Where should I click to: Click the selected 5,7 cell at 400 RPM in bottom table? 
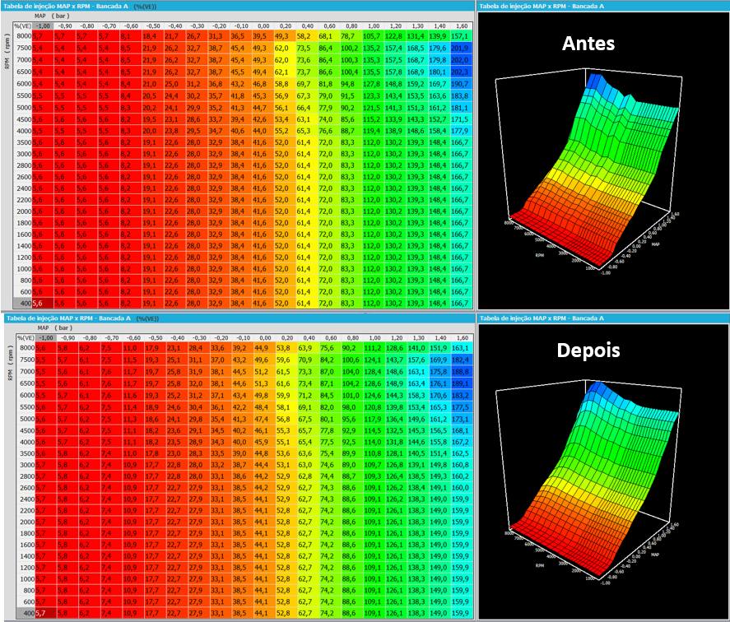pyautogui.click(x=45, y=613)
